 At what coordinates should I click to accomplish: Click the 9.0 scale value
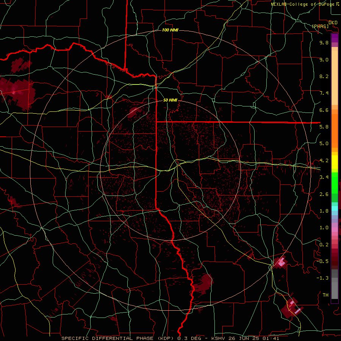(324, 59)
